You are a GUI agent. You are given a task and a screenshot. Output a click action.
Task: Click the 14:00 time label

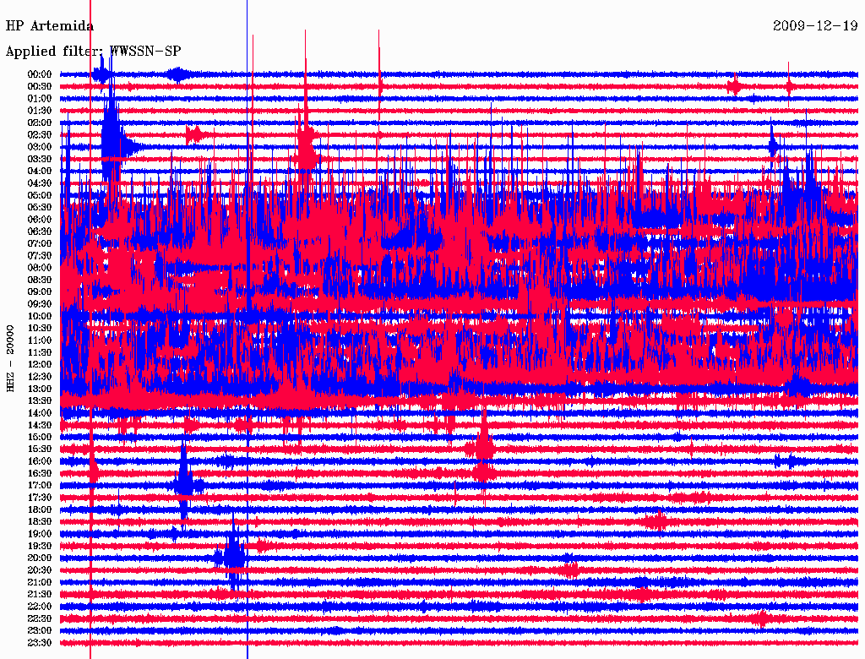(x=40, y=413)
